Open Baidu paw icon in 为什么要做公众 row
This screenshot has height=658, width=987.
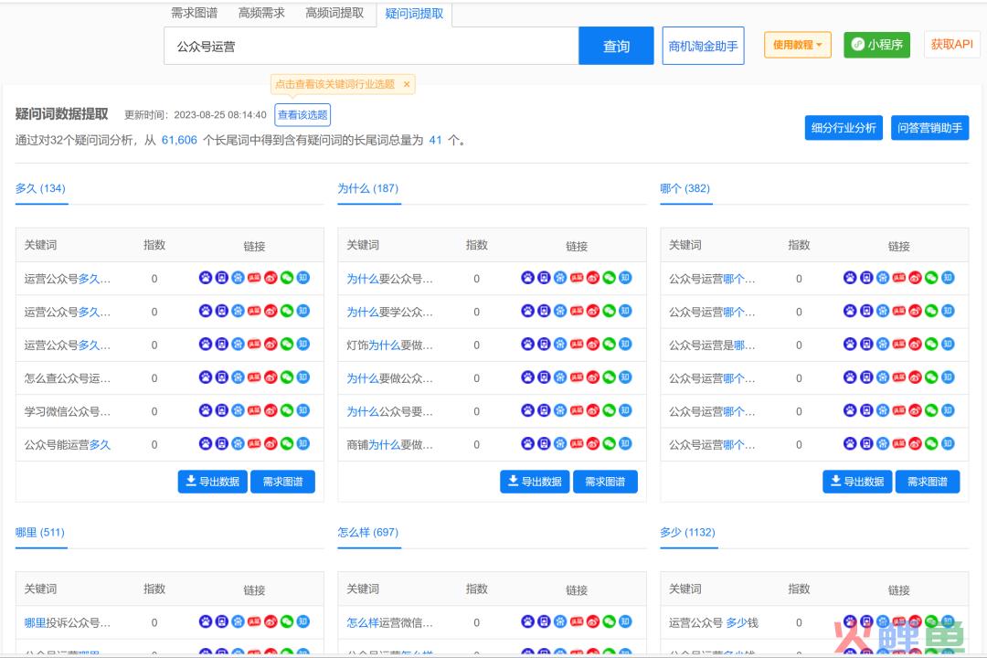[527, 377]
